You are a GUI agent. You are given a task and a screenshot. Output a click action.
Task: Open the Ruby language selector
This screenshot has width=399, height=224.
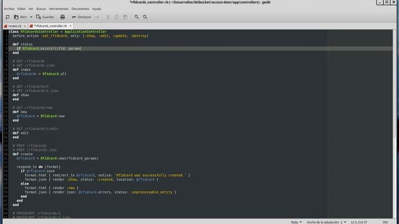tap(296, 222)
